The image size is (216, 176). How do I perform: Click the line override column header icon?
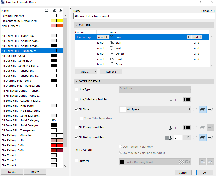46,11
